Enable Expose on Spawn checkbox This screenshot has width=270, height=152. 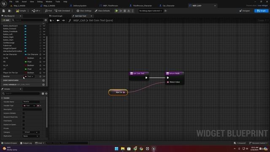tap(24, 125)
